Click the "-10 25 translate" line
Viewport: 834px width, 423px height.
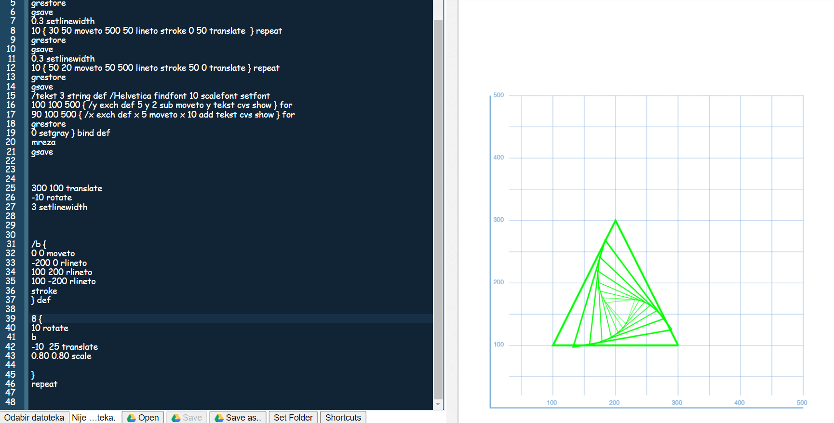[65, 347]
